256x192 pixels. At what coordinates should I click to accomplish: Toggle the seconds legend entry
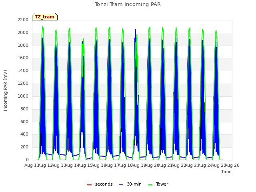pos(100,184)
